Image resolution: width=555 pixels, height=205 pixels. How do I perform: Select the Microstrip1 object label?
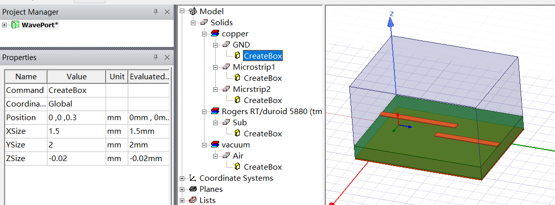[x=254, y=67]
